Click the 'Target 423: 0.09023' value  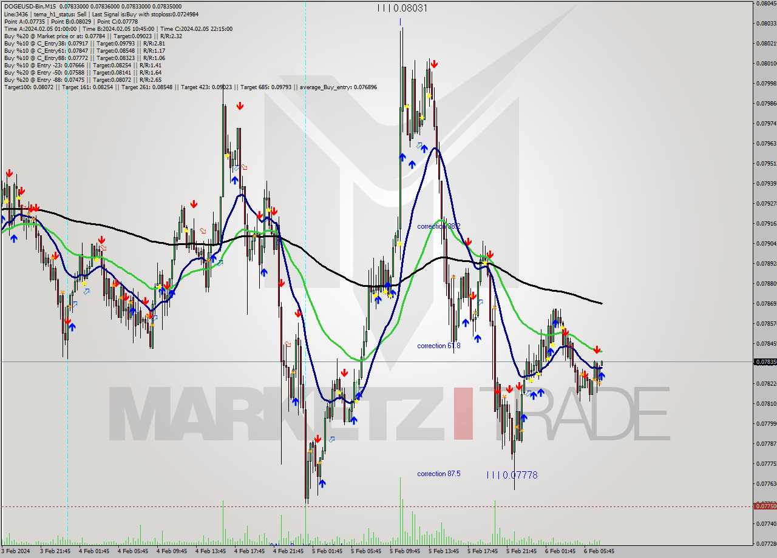[x=206, y=87]
